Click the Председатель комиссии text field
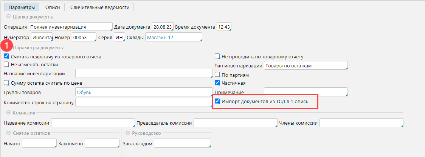 (235, 123)
